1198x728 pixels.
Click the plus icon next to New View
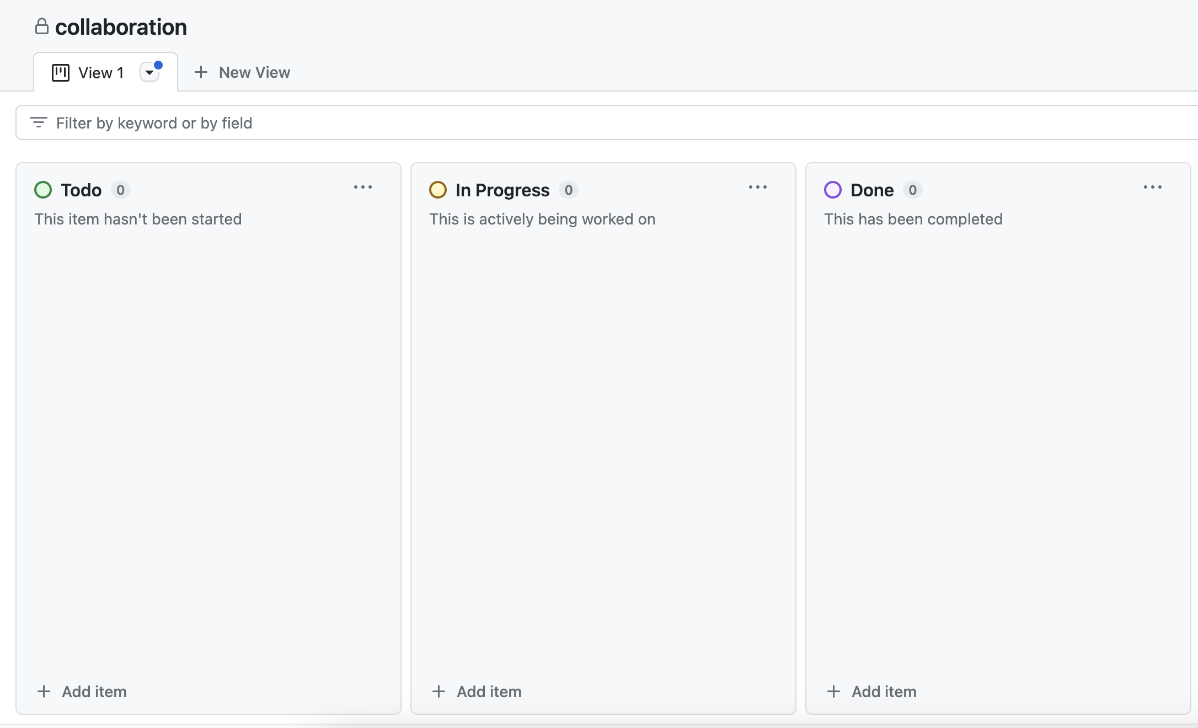click(201, 72)
